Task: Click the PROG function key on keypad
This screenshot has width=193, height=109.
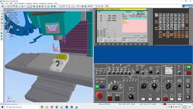Action: coord(179,33)
